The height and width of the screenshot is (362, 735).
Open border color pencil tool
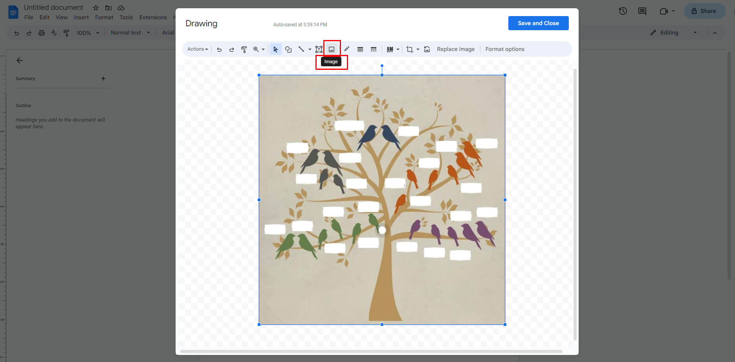(346, 49)
